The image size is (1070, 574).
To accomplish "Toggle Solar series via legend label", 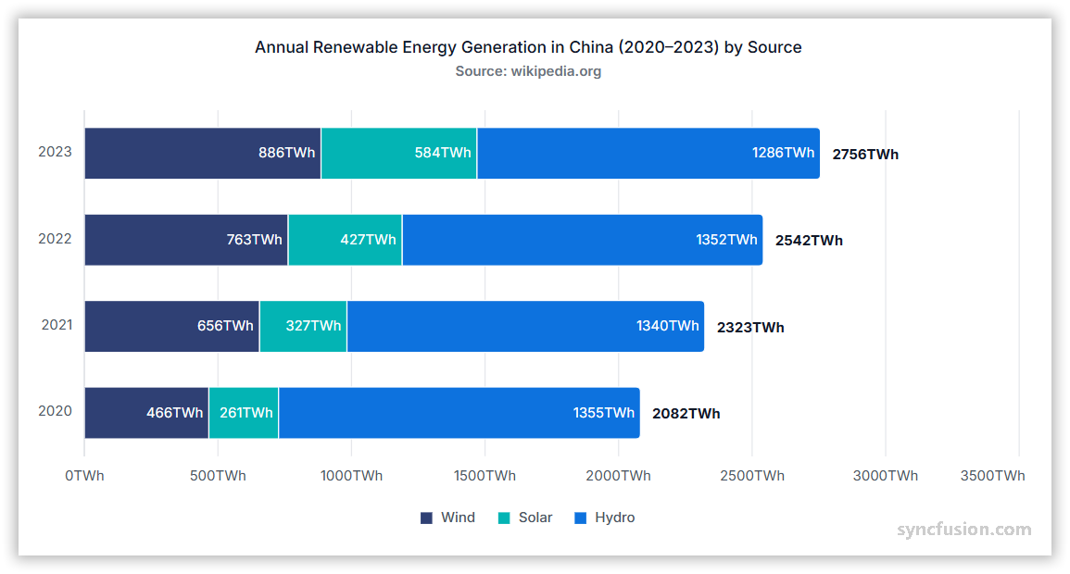I will coord(535,518).
